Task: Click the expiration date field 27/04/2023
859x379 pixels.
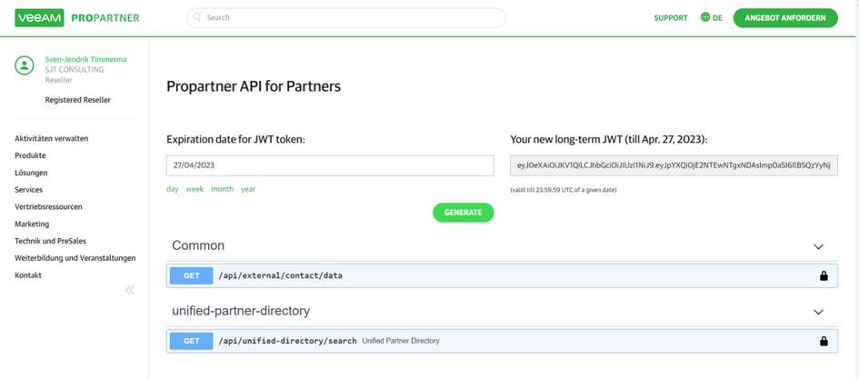Action: [x=330, y=165]
